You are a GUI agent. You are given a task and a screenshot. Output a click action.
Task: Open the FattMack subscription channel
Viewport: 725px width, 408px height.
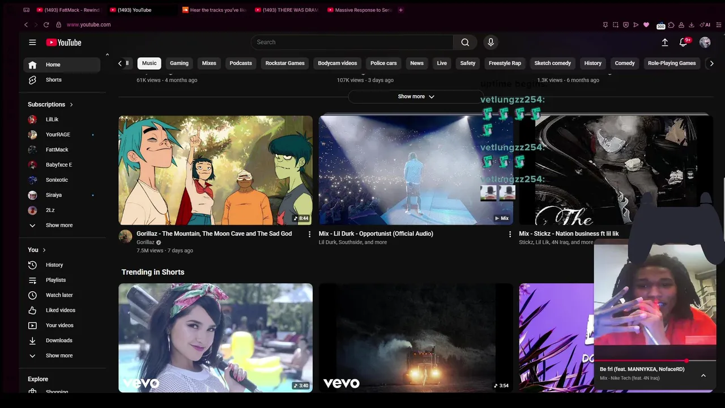(x=62, y=150)
